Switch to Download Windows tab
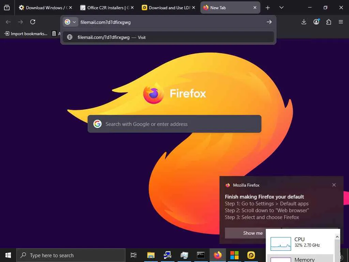 [45, 8]
